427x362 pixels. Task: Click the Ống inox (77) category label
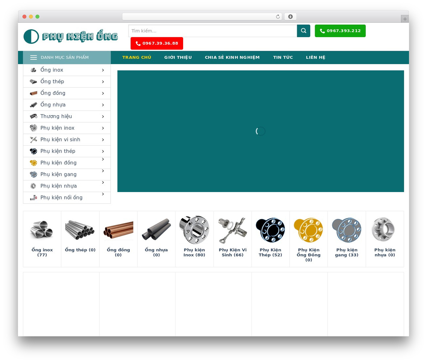point(42,252)
